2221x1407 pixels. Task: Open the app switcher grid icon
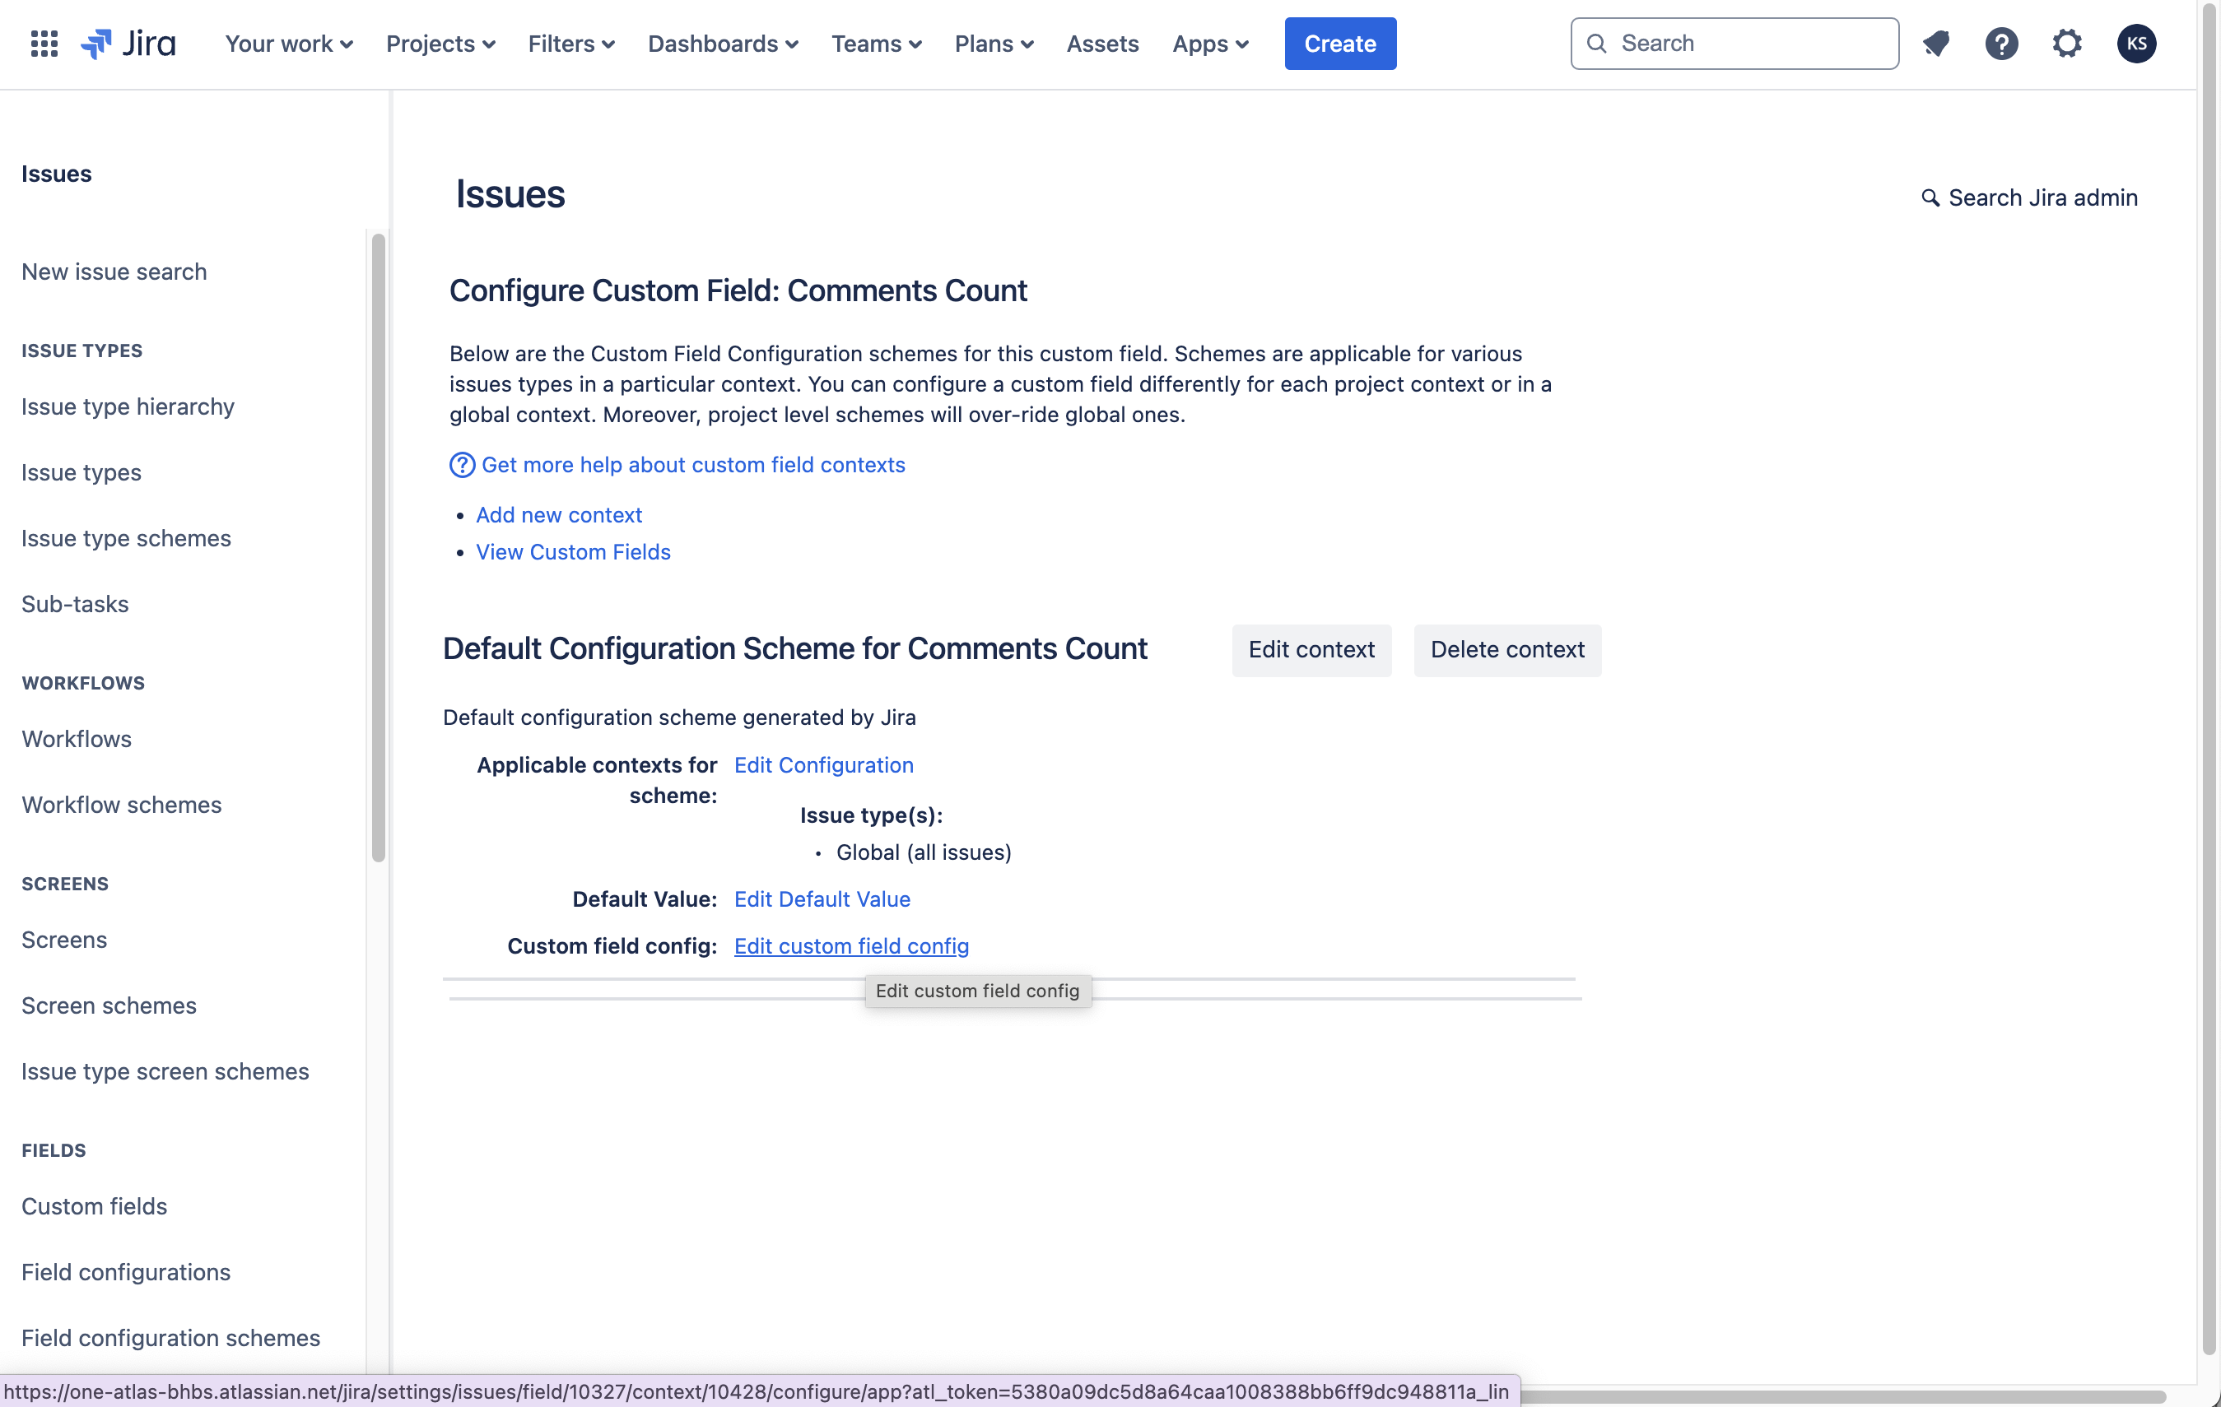coord(44,44)
